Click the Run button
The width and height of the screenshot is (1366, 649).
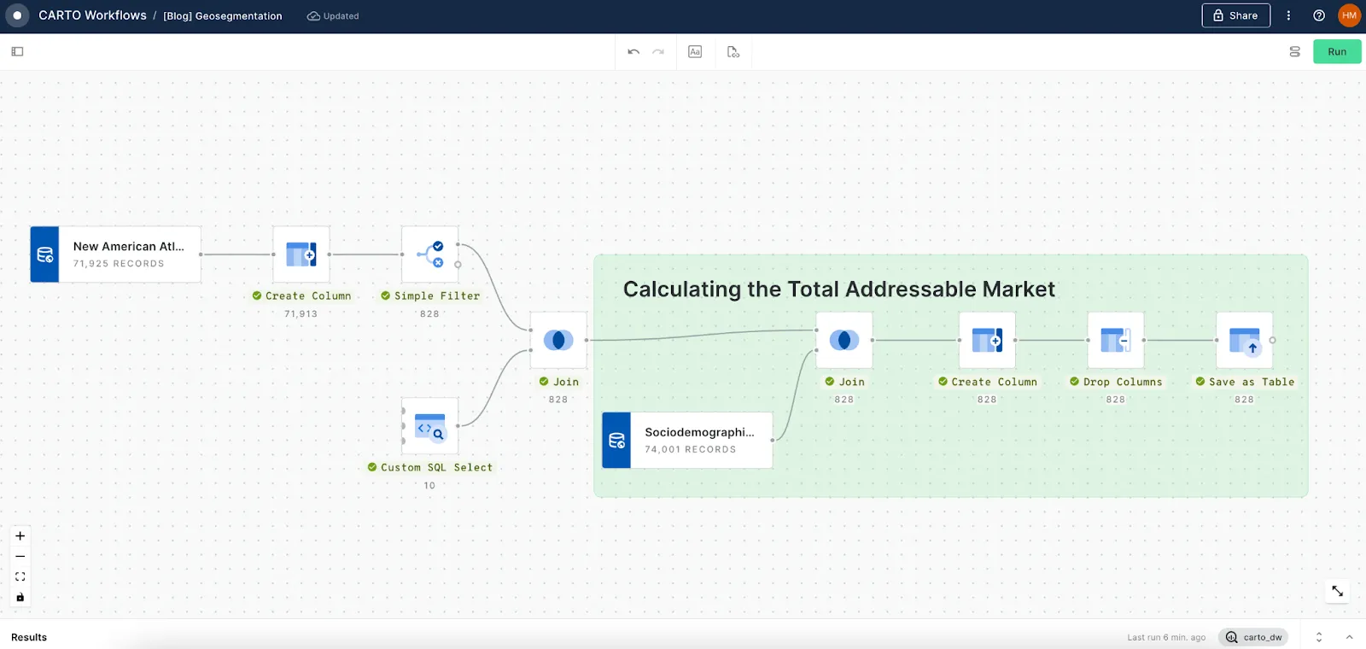click(1336, 52)
